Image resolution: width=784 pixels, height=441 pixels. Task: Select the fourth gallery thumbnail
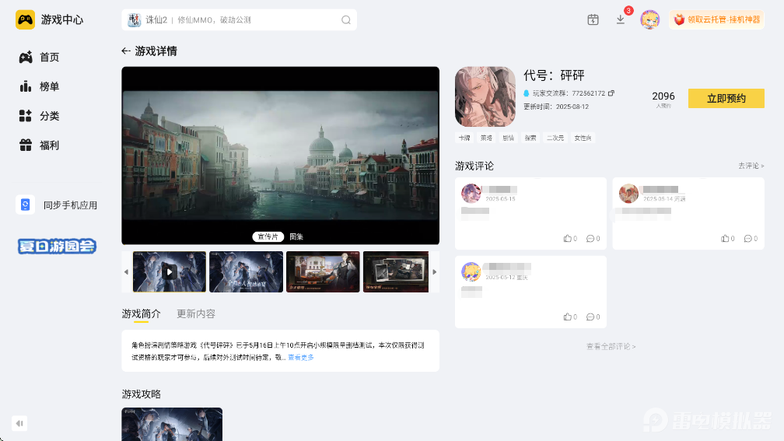point(396,272)
